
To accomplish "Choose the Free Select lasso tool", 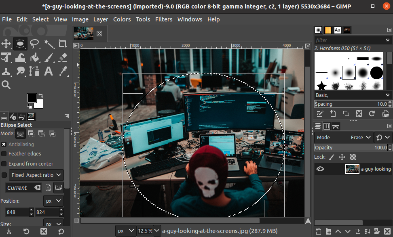I will [34, 44].
